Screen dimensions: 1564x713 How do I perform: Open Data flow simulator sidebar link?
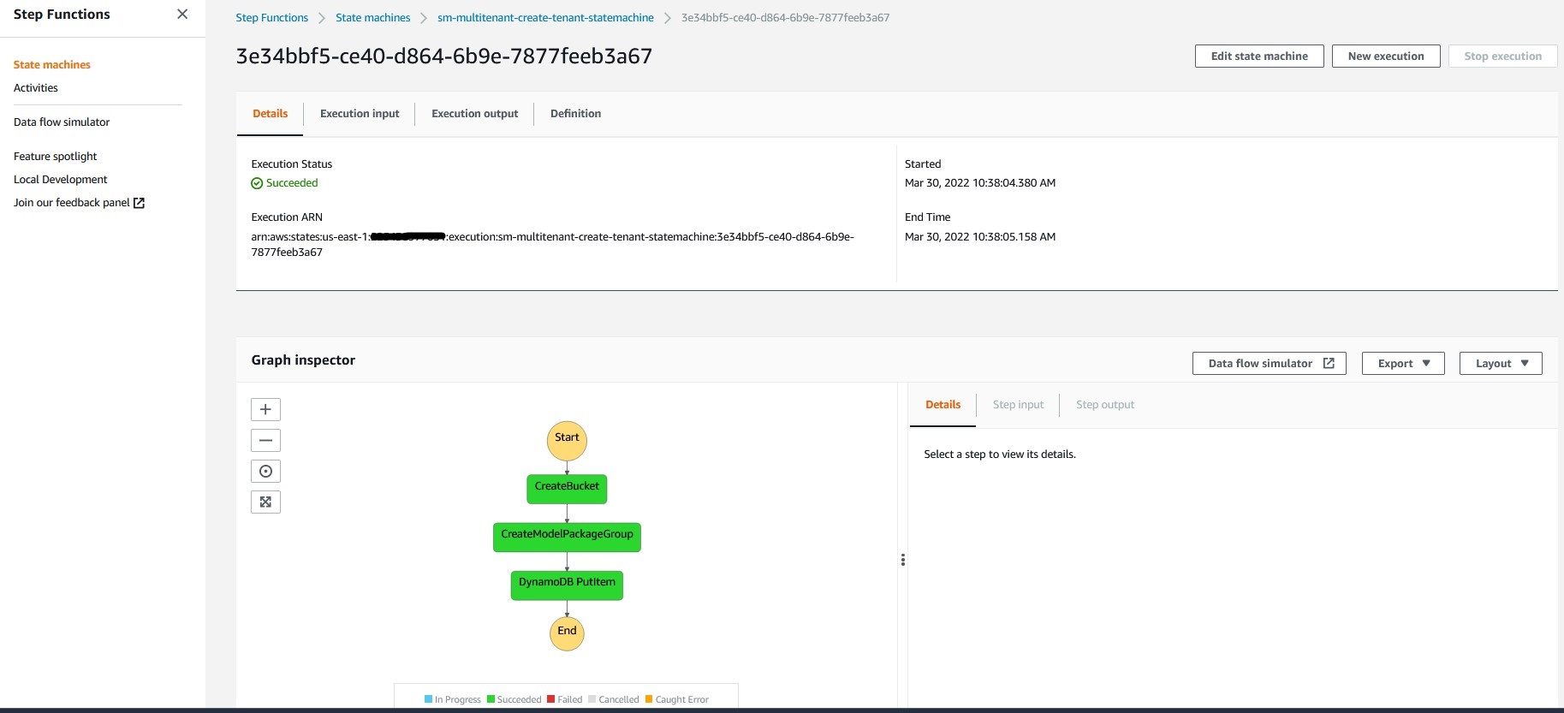pyautogui.click(x=62, y=122)
